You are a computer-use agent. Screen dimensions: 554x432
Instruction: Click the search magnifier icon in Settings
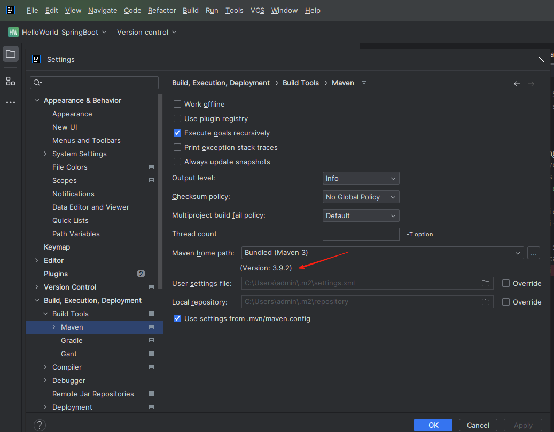(37, 83)
